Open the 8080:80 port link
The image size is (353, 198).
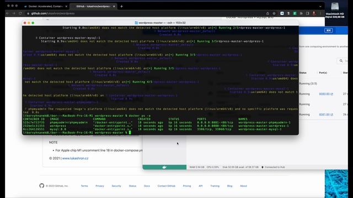click(326, 94)
